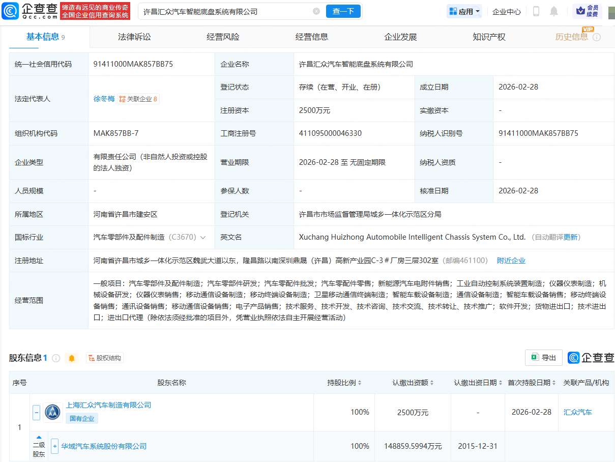Open the mobile app phone icon
615x462 pixels.
point(536,11)
